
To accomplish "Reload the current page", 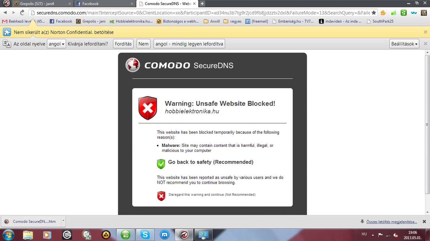I will (x=22, y=12).
